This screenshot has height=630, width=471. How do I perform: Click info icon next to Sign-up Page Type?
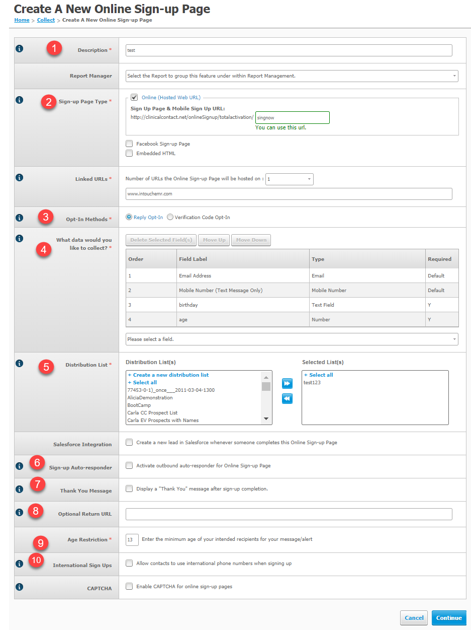[20, 100]
